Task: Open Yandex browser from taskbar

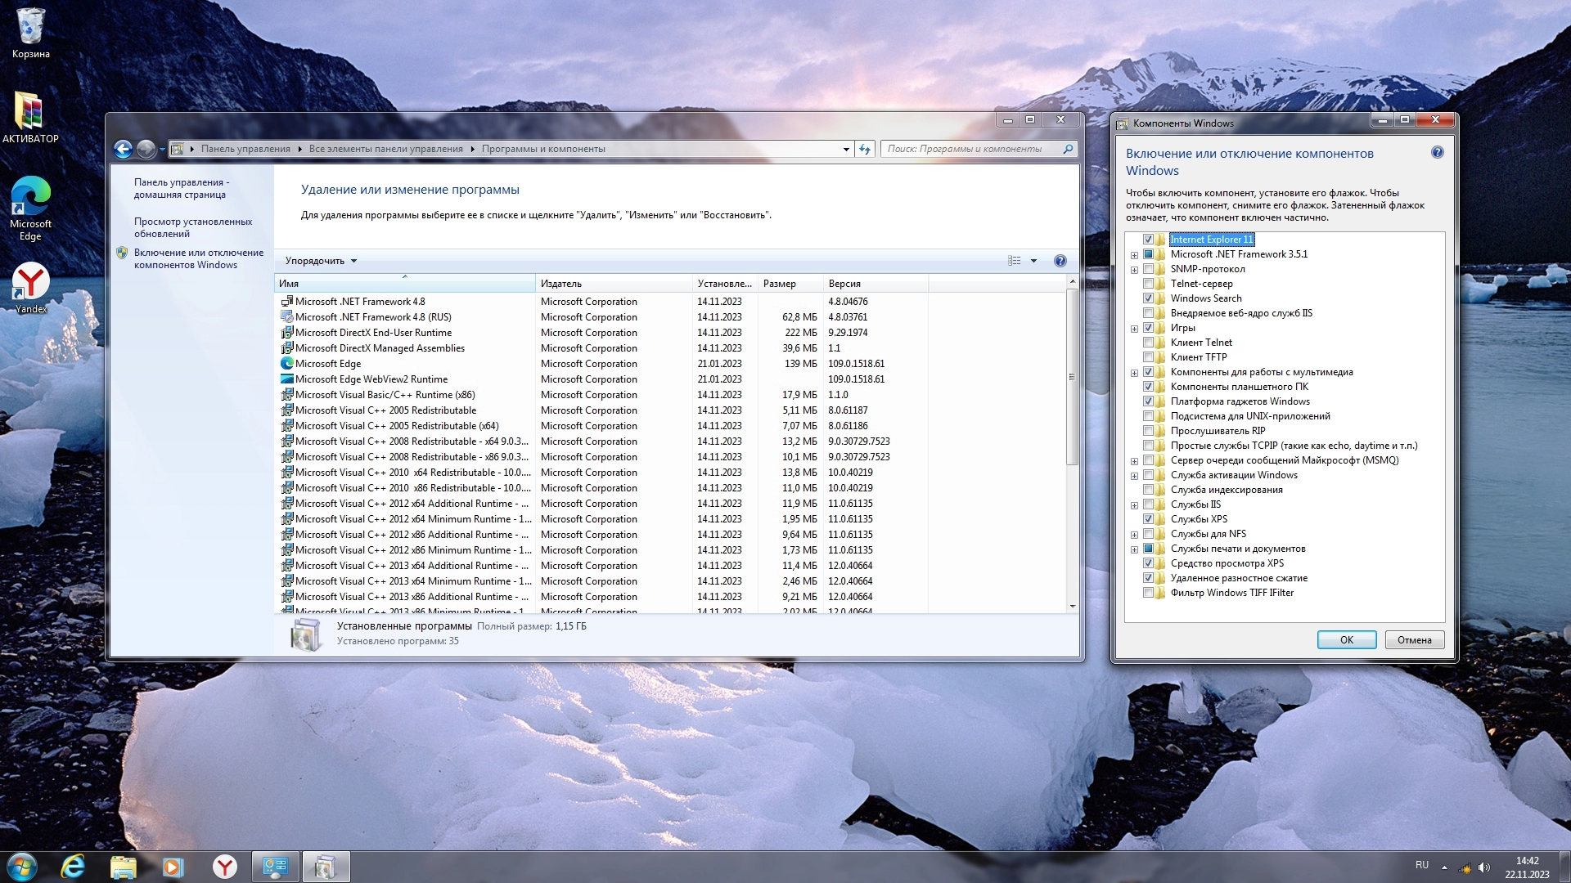Action: point(225,867)
